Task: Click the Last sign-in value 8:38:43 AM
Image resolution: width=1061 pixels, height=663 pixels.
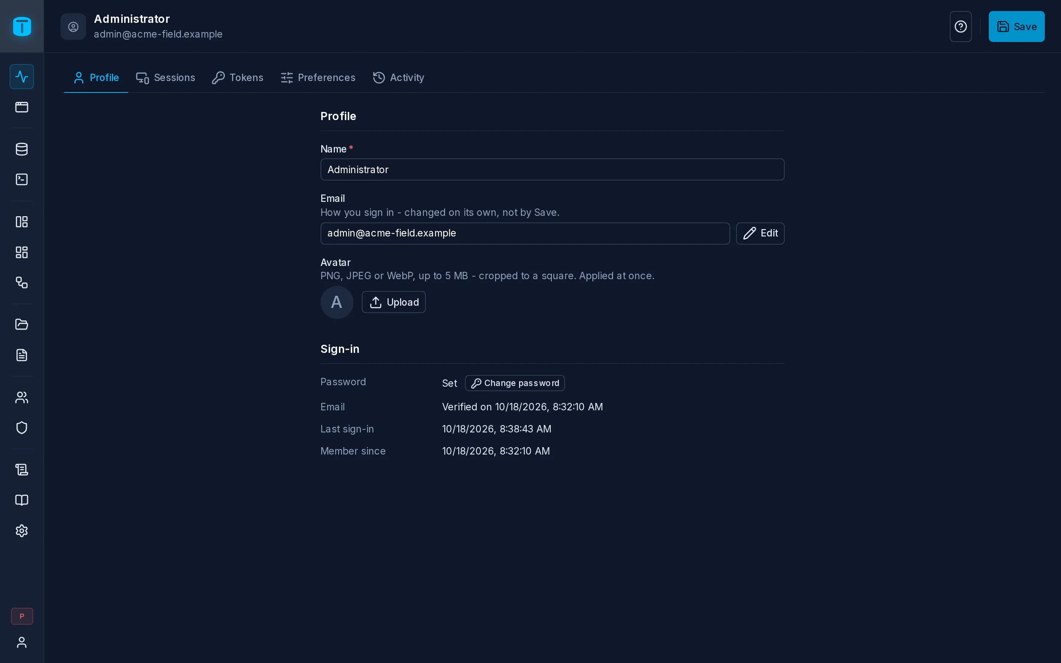Action: pos(496,429)
